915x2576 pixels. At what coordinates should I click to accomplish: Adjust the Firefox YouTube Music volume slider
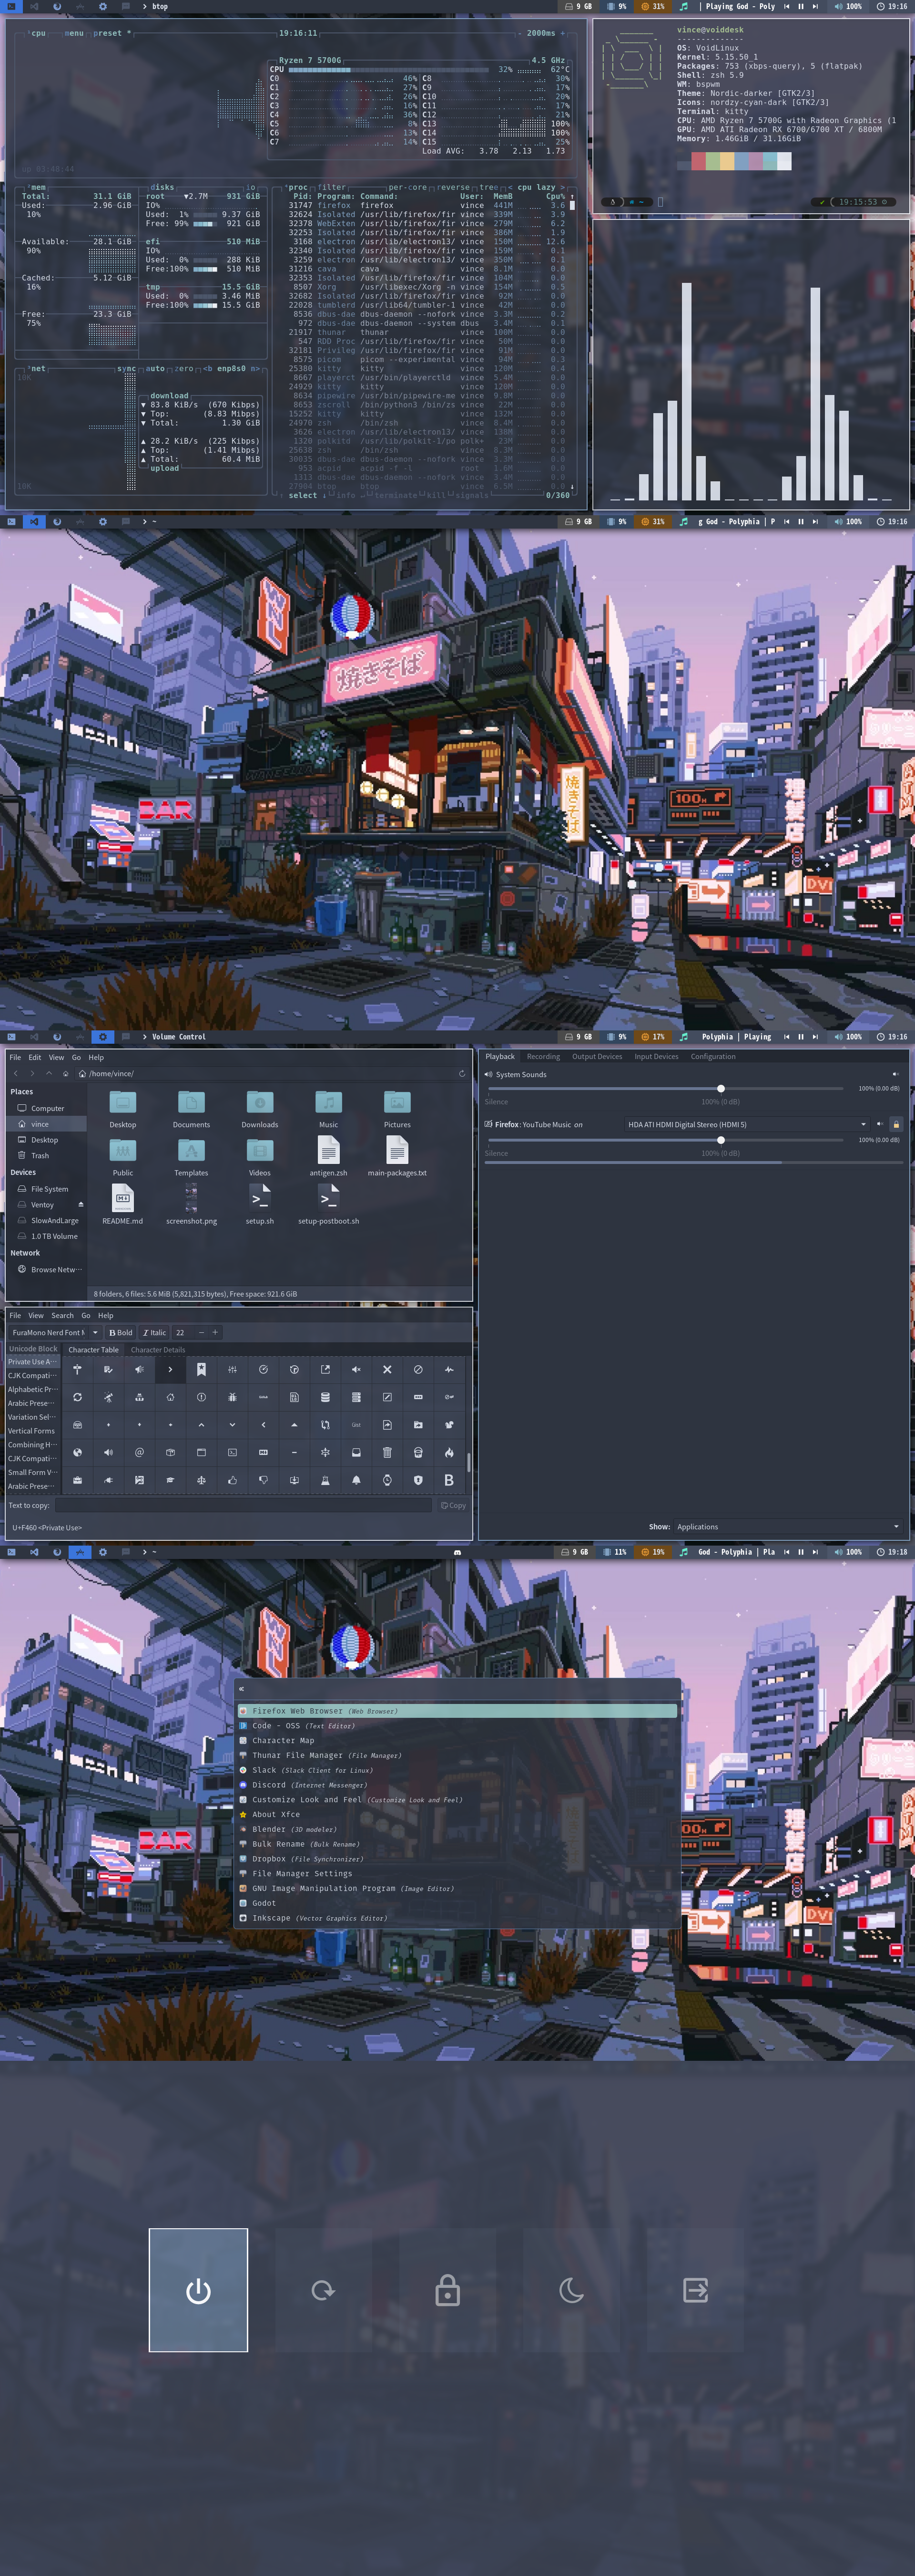720,1140
